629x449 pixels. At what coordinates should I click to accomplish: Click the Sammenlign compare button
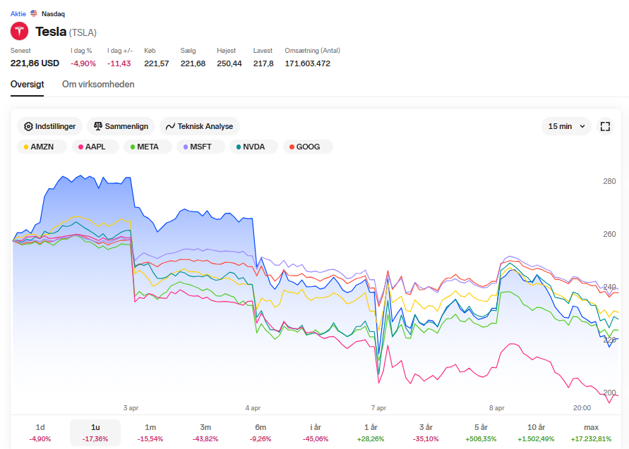[121, 126]
